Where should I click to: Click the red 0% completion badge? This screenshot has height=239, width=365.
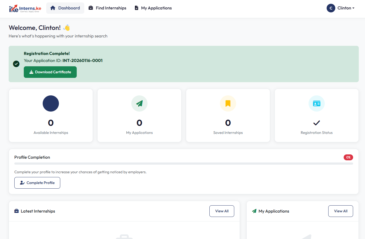348,157
